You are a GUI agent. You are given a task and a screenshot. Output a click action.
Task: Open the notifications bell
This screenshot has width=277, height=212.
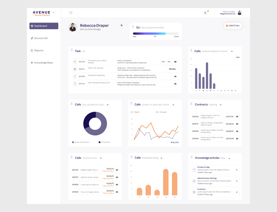[205, 13]
